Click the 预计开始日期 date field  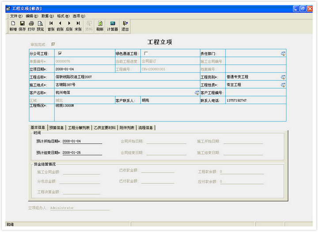click(82, 141)
